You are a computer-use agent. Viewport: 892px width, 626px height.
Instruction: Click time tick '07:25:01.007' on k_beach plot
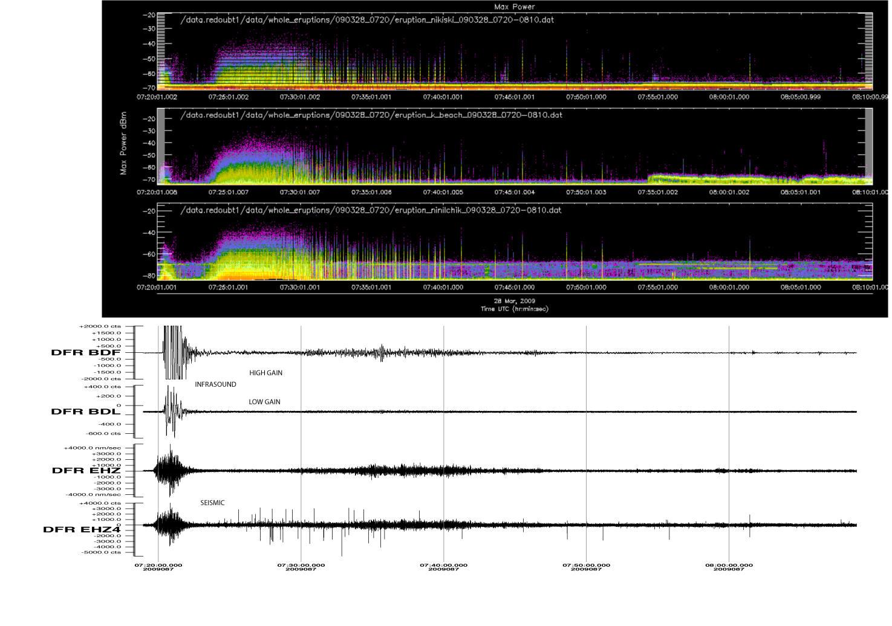point(229,192)
